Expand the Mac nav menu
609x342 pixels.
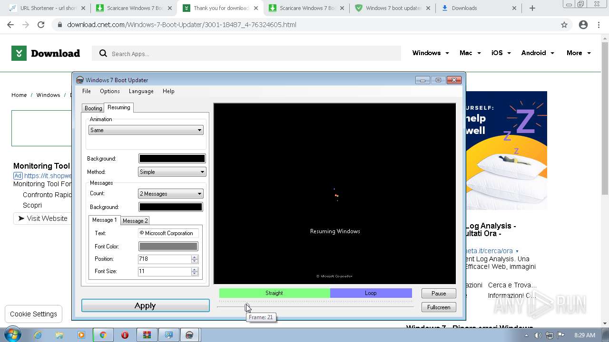pyautogui.click(x=470, y=53)
